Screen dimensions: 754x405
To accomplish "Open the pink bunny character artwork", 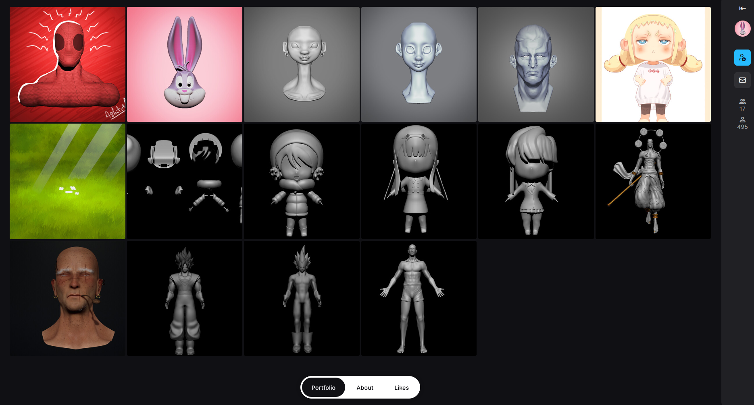I will click(x=185, y=64).
